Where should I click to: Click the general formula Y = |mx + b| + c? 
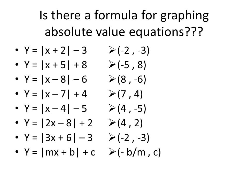point(60,152)
